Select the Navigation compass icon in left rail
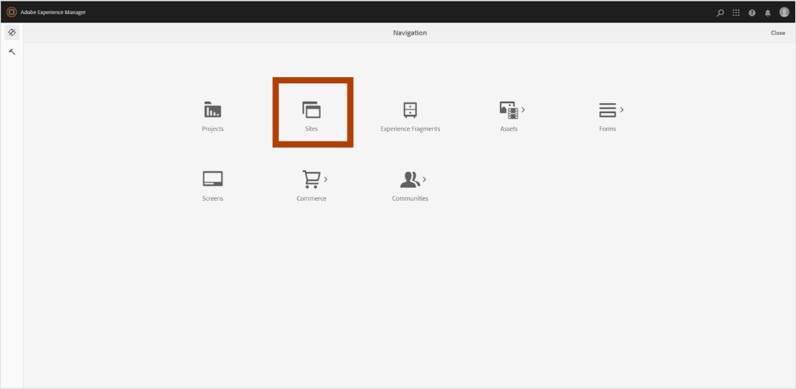 [12, 32]
